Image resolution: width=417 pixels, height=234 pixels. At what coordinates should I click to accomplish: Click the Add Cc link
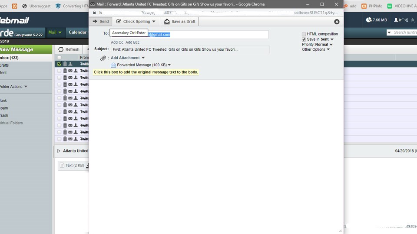pyautogui.click(x=117, y=42)
